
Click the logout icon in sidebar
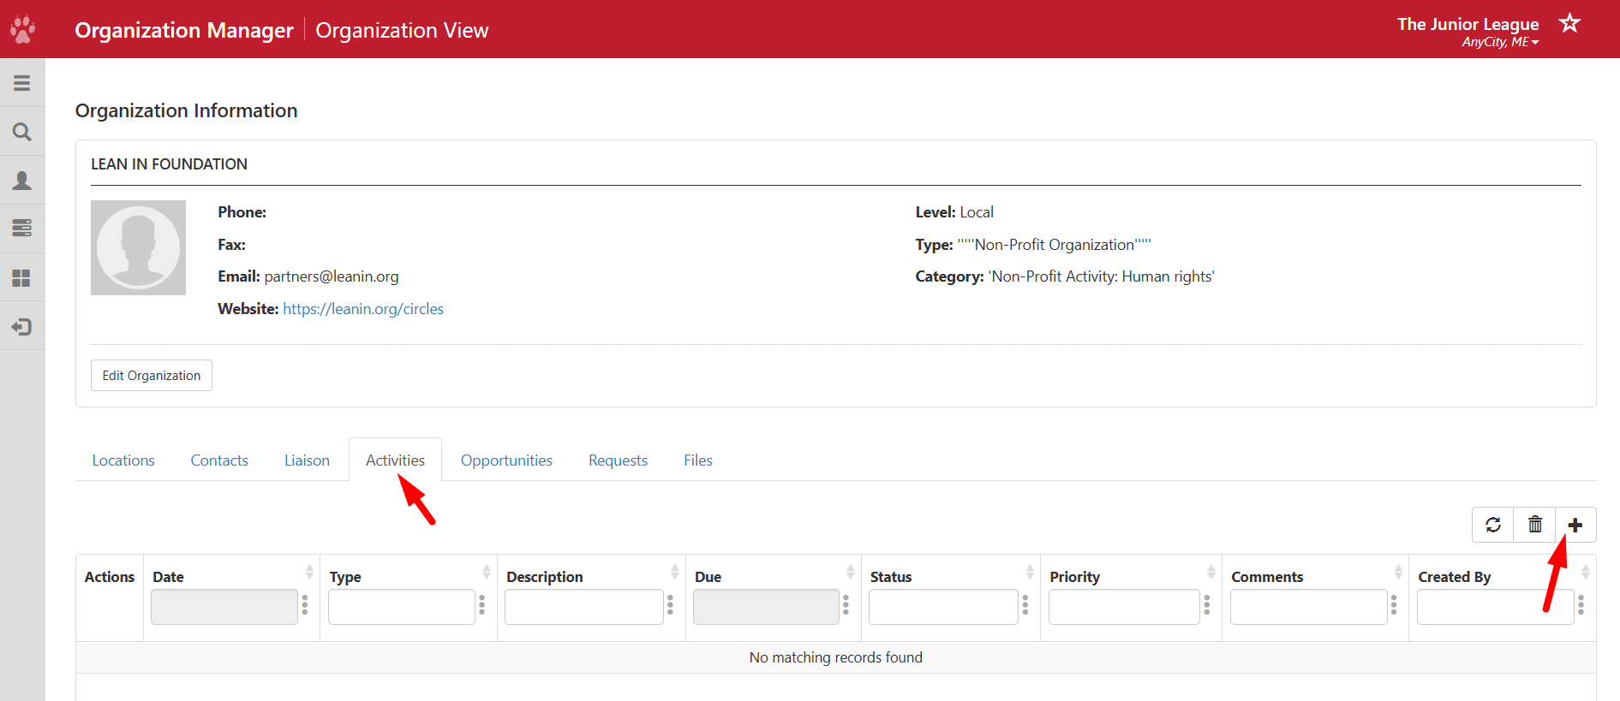(x=22, y=327)
